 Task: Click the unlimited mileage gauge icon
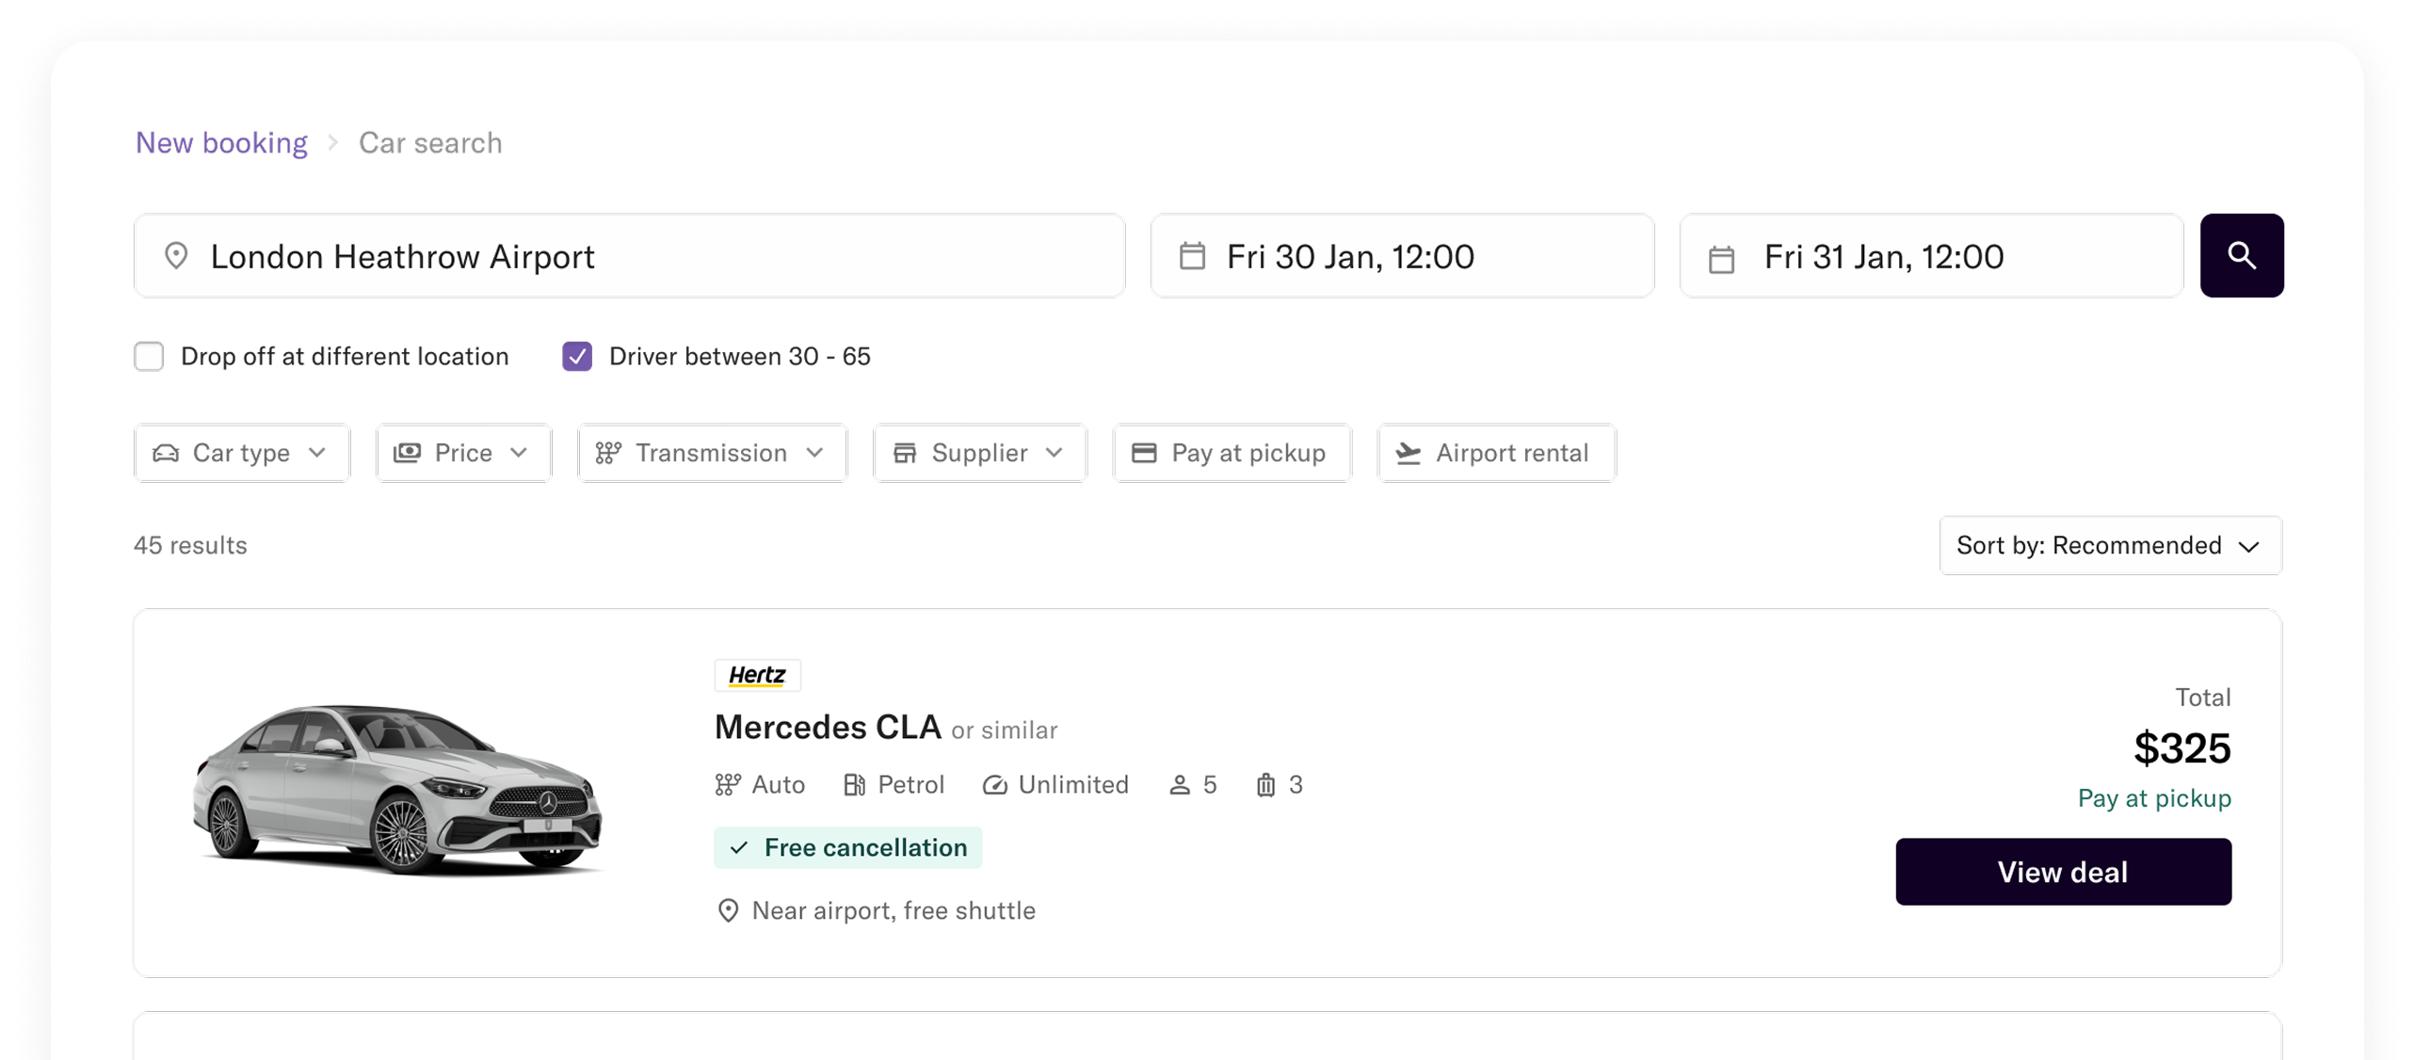pos(994,784)
